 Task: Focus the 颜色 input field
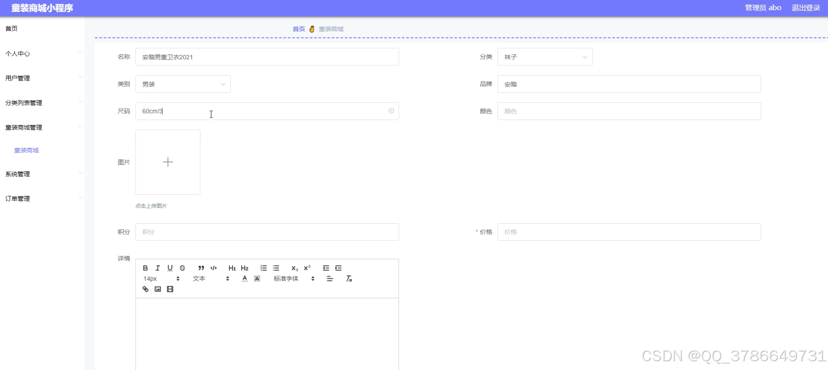tap(629, 111)
